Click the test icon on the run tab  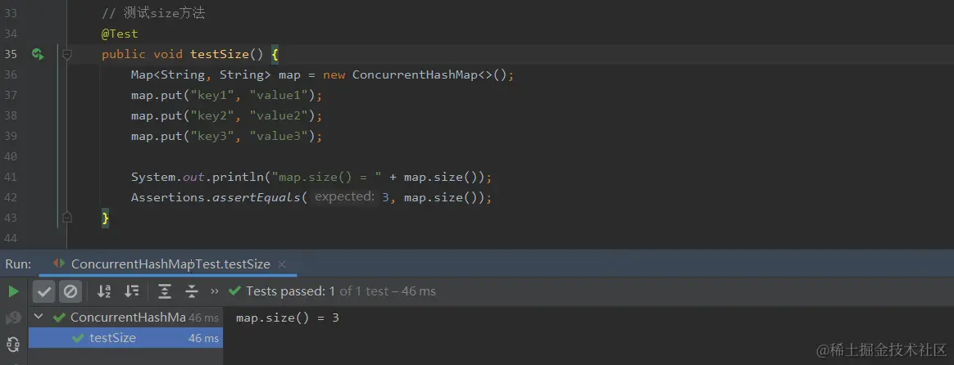coord(59,264)
